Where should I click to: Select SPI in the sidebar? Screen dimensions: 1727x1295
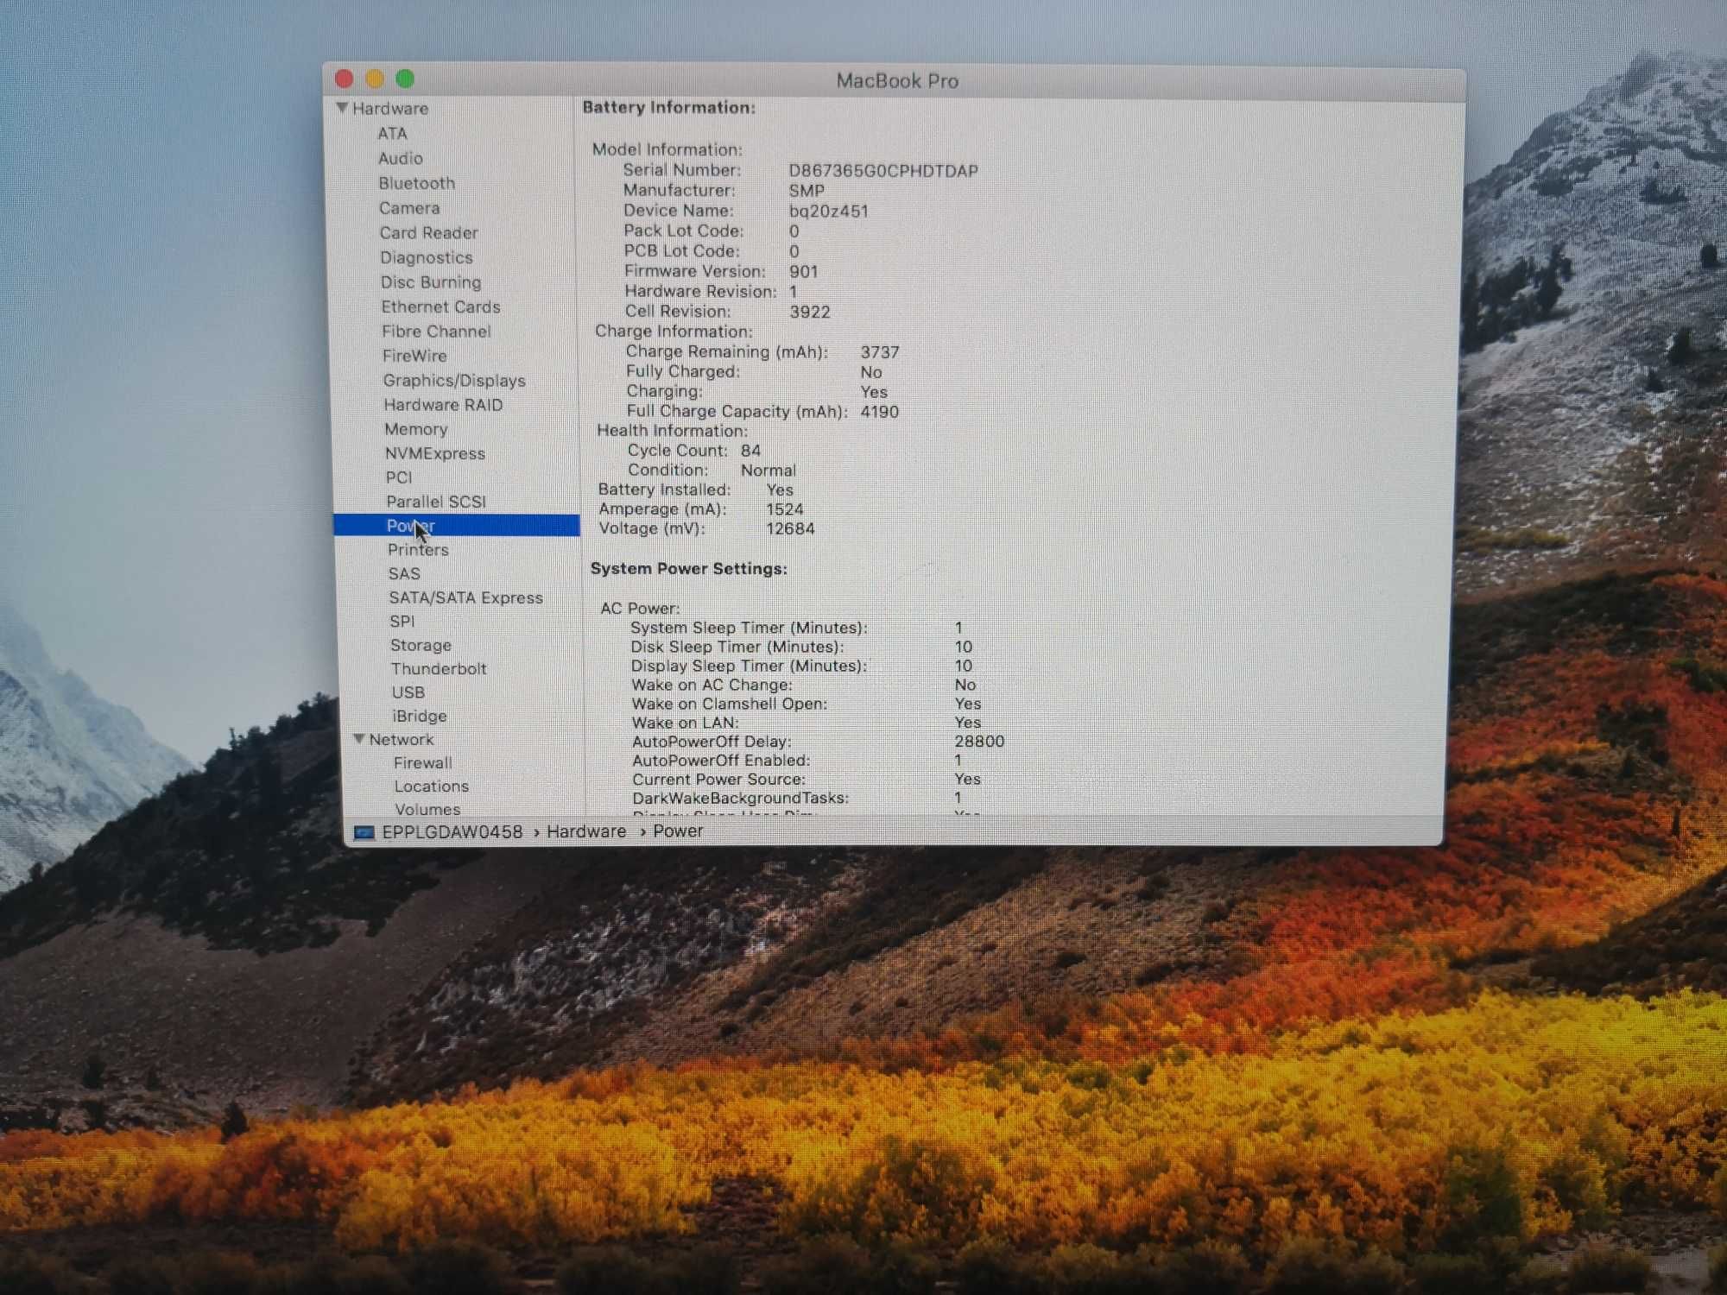(x=402, y=621)
